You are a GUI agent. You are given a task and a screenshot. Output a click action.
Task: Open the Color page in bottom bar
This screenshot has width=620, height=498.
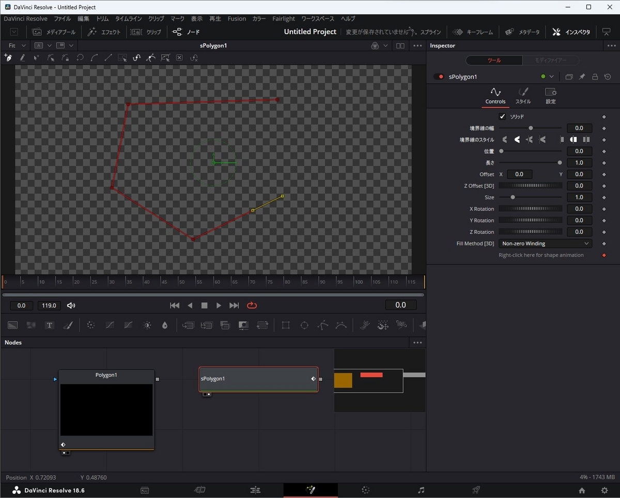[x=366, y=490]
